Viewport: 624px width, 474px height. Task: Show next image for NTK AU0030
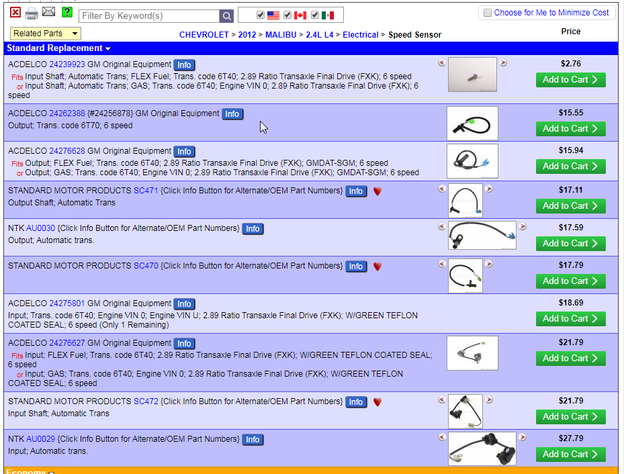pos(523,226)
